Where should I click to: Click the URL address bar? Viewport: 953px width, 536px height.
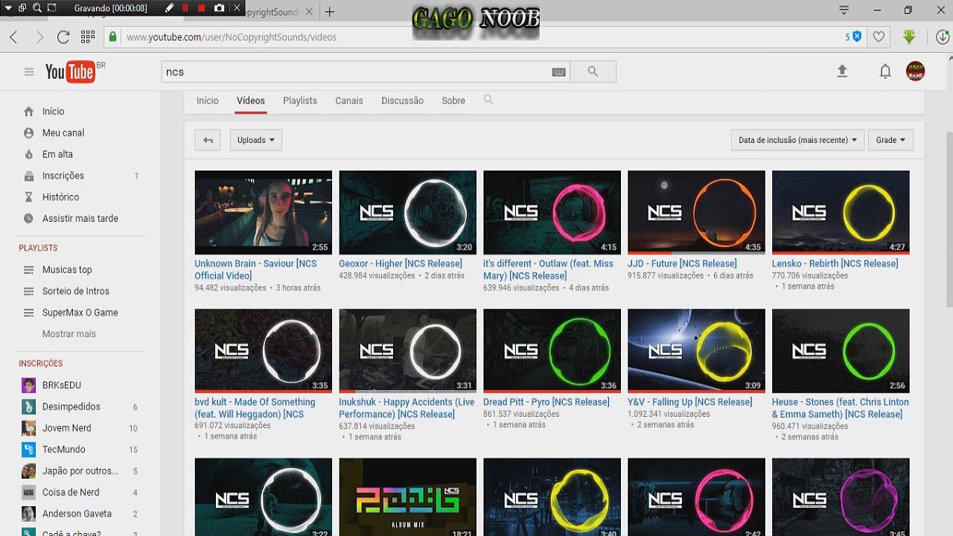pyautogui.click(x=476, y=36)
